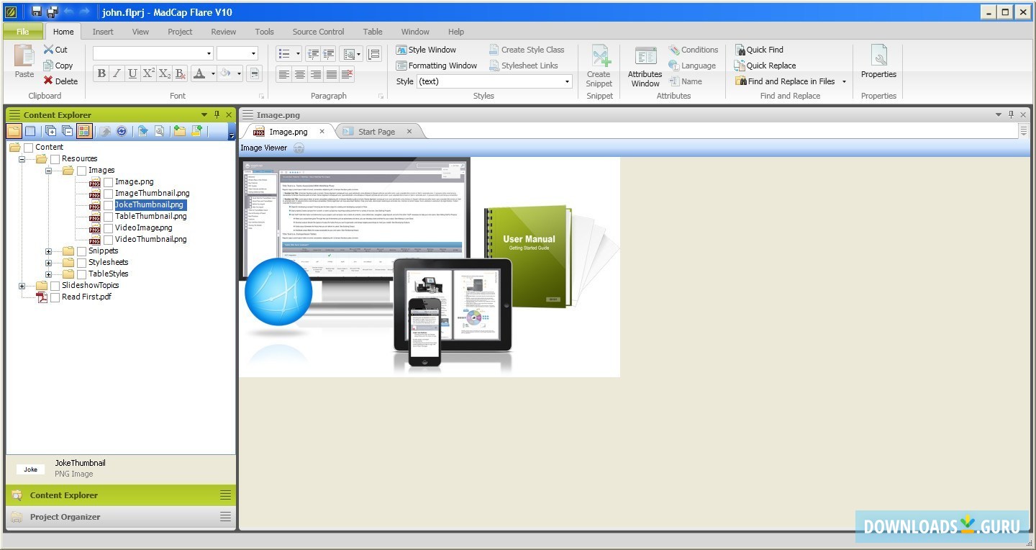
Task: Toggle italic formatting
Action: [x=117, y=73]
